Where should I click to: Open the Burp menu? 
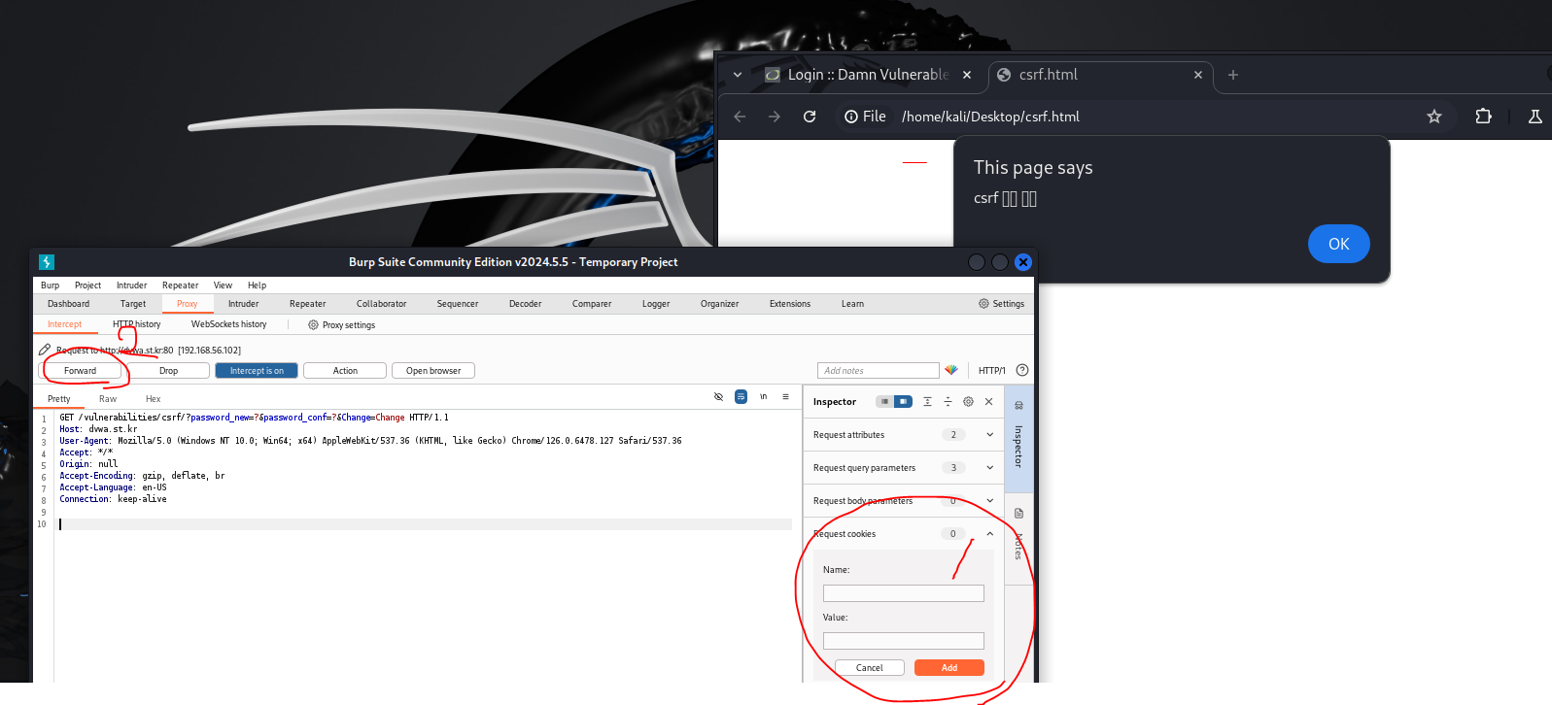tap(51, 285)
